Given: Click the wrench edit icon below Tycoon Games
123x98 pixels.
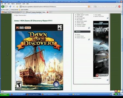Looking at the screenshot, I should (89, 28).
